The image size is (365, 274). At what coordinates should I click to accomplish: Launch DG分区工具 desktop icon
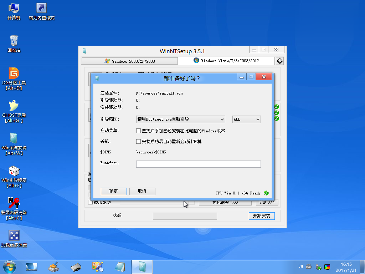[14, 79]
